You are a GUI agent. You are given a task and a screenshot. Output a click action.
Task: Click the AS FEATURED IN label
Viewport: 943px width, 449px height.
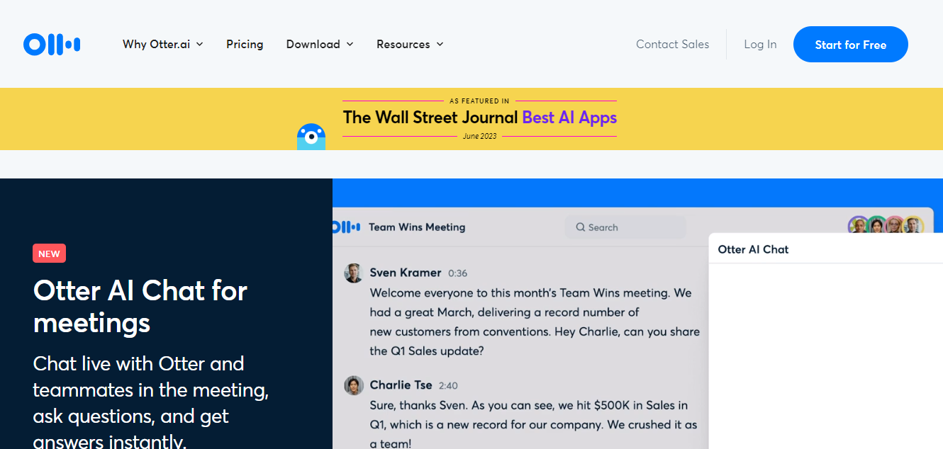[479, 101]
